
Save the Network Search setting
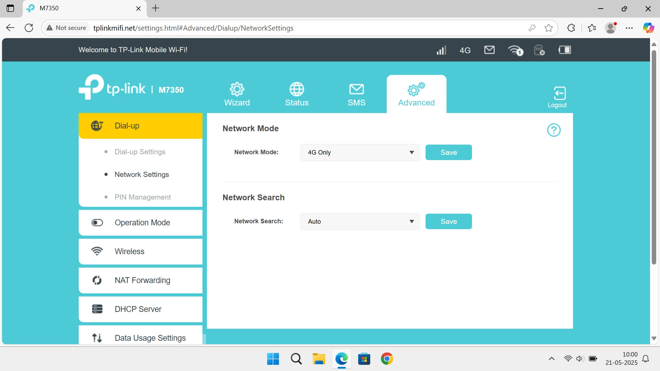(x=448, y=222)
